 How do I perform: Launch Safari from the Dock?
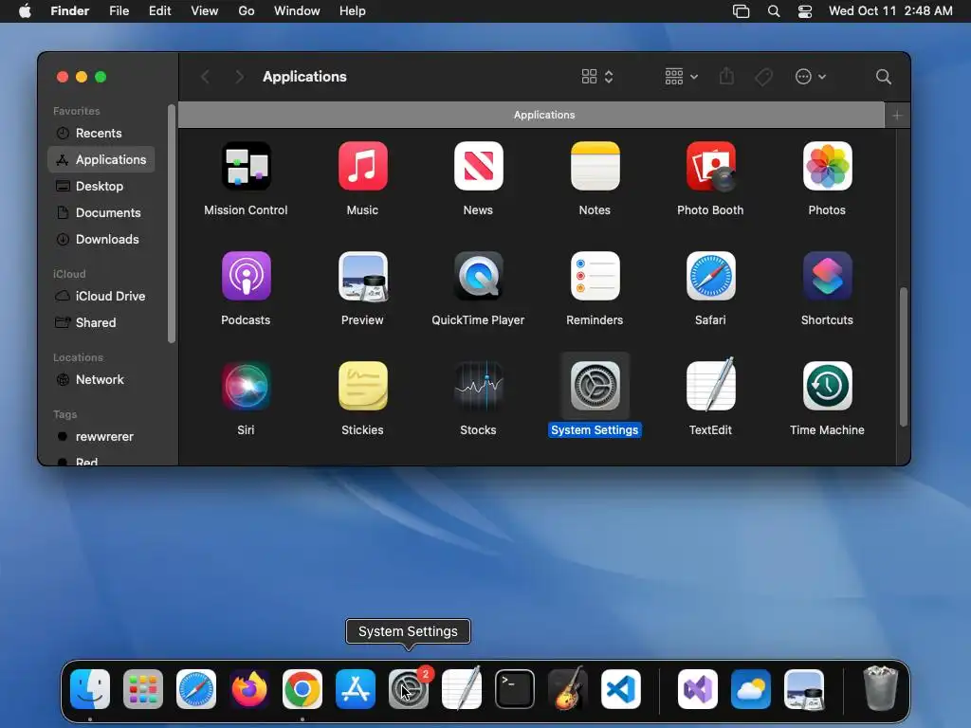coord(196,689)
